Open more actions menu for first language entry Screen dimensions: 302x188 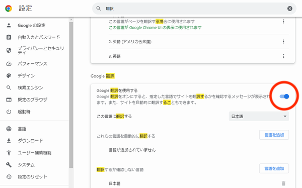tap(283, 21)
